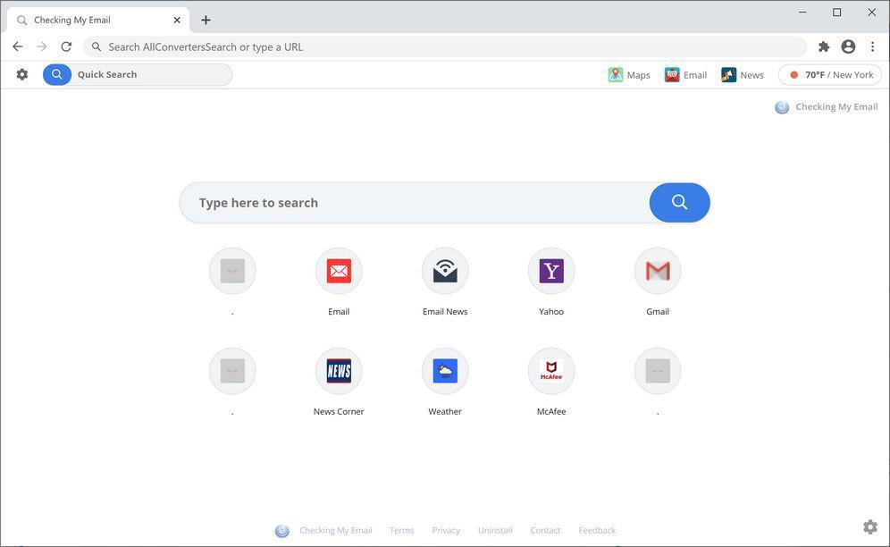This screenshot has height=547, width=890.
Task: Check the 70°F New York weather widget
Action: pos(830,75)
